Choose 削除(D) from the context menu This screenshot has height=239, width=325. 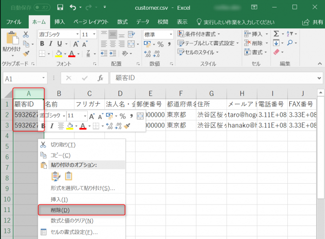(59, 210)
